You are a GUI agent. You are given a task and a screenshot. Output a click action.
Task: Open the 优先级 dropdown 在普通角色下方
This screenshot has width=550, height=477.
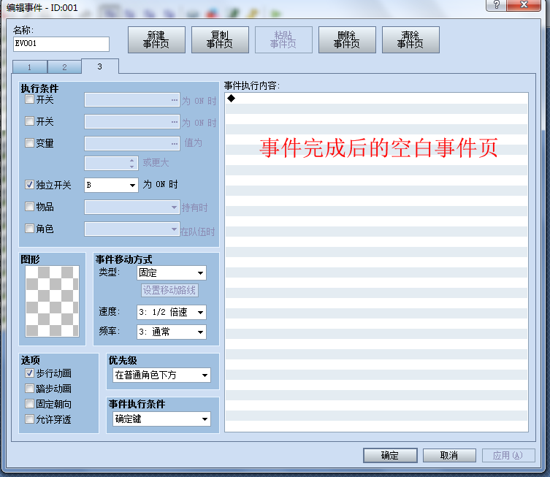point(161,375)
